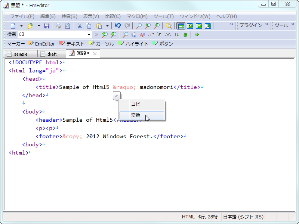This screenshot has width=299, height=224.
Task: Toggle regular expression (.+?) option
Action: (x=151, y=35)
